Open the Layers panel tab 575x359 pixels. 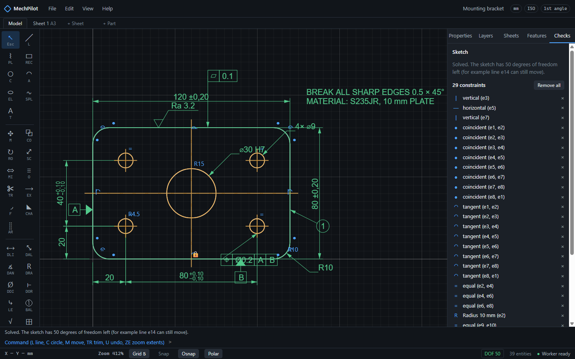tap(486, 36)
